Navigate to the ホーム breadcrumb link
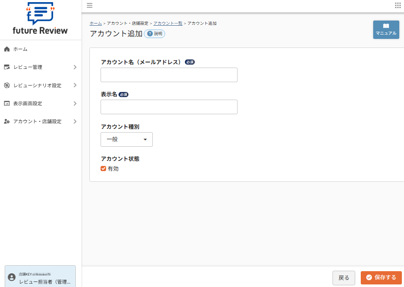 coord(95,23)
